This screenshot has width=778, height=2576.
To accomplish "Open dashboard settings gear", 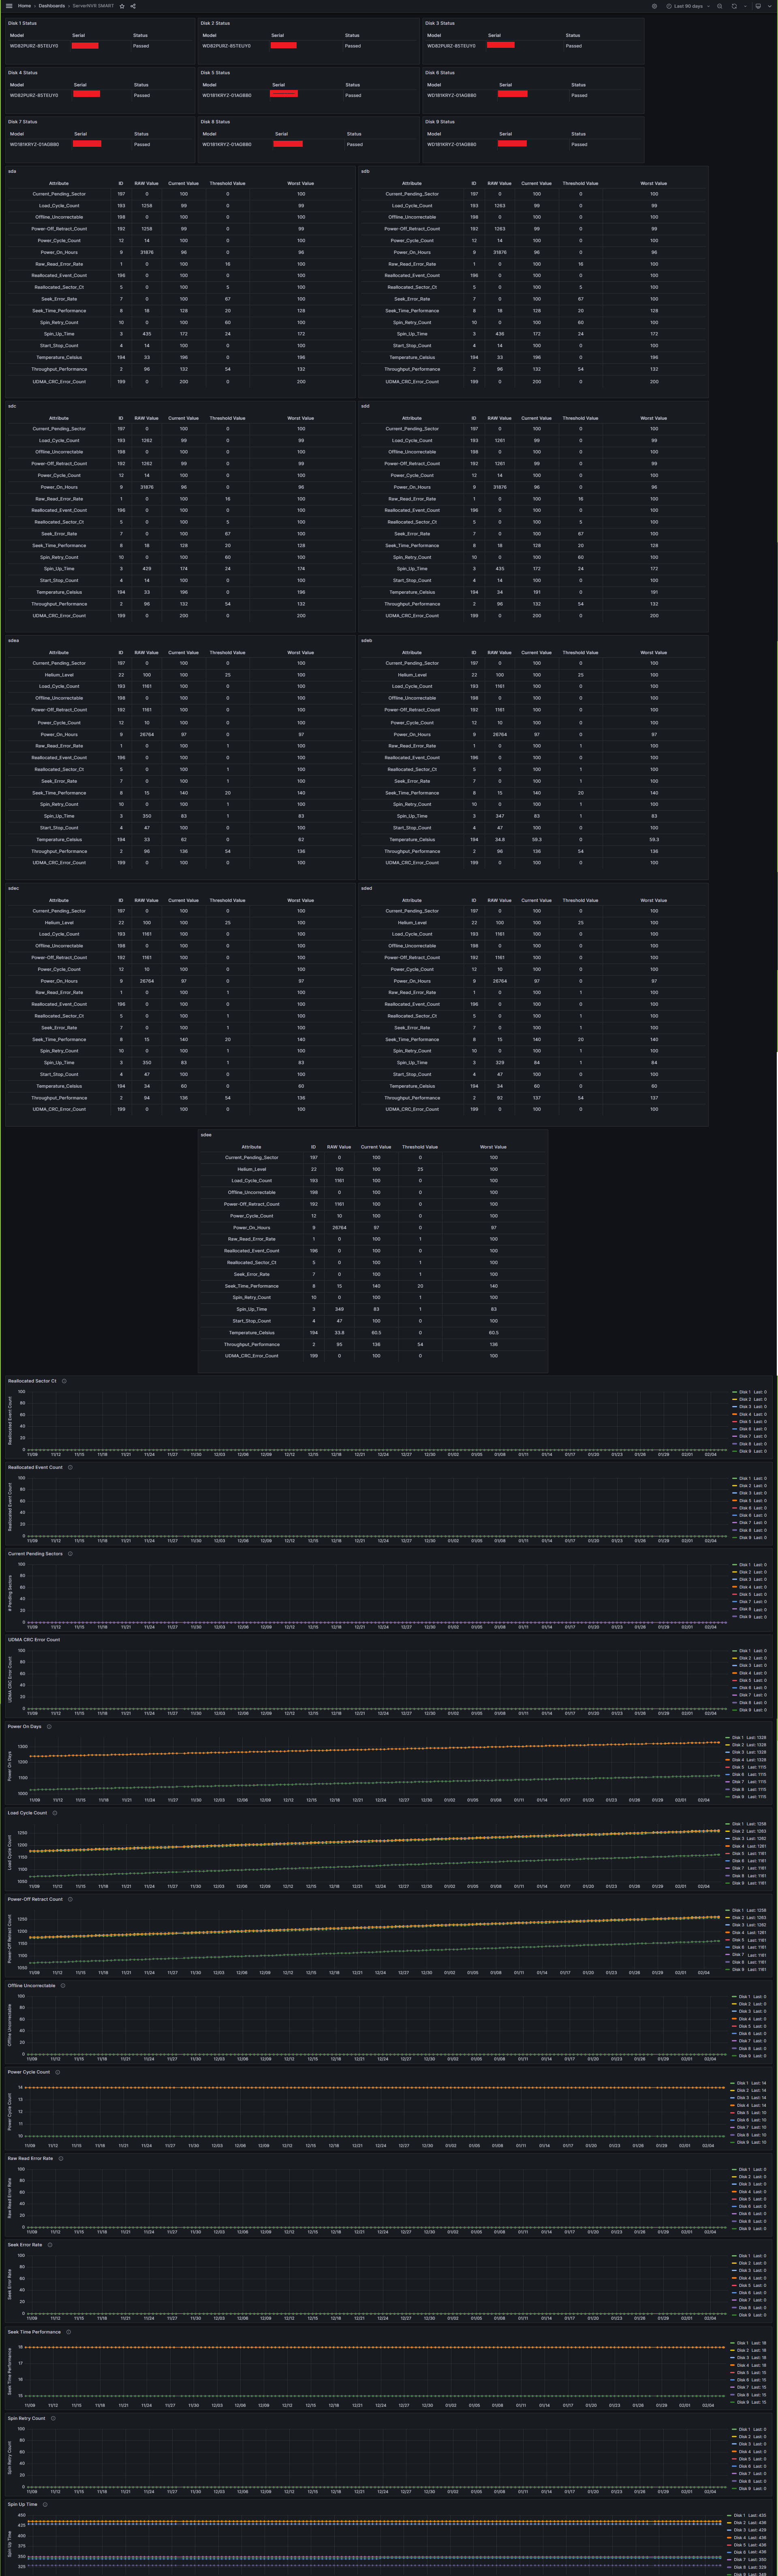I will [x=654, y=6].
